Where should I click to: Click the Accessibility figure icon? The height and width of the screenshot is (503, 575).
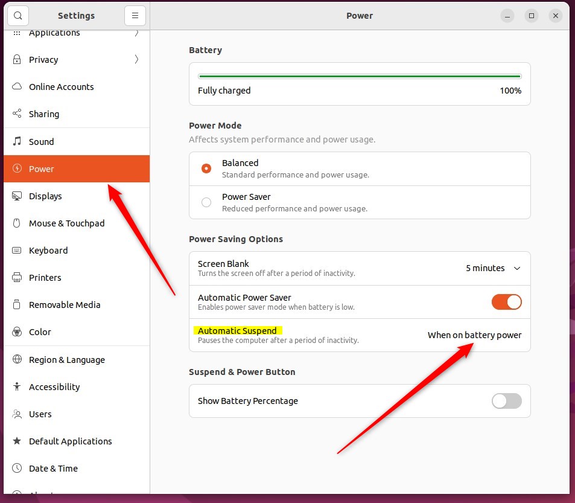17,386
